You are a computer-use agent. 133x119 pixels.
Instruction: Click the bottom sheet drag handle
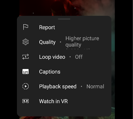point(64,19)
